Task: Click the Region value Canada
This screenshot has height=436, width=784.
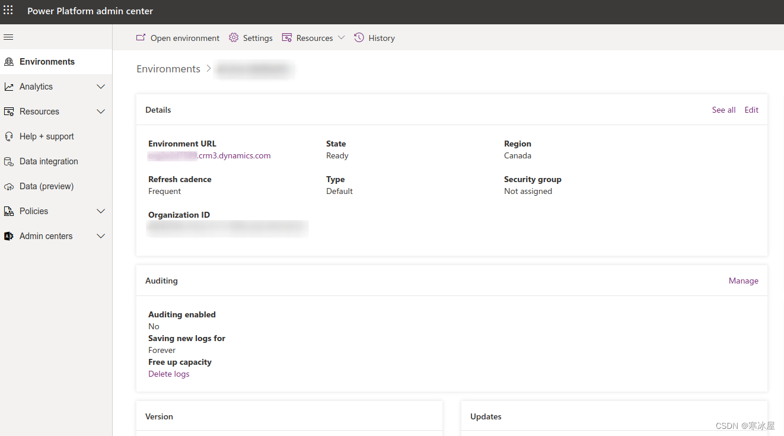Action: (518, 155)
